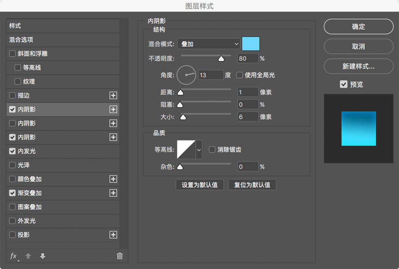Enable the 描边 checkbox
Image resolution: width=399 pixels, height=269 pixels.
pyautogui.click(x=12, y=96)
